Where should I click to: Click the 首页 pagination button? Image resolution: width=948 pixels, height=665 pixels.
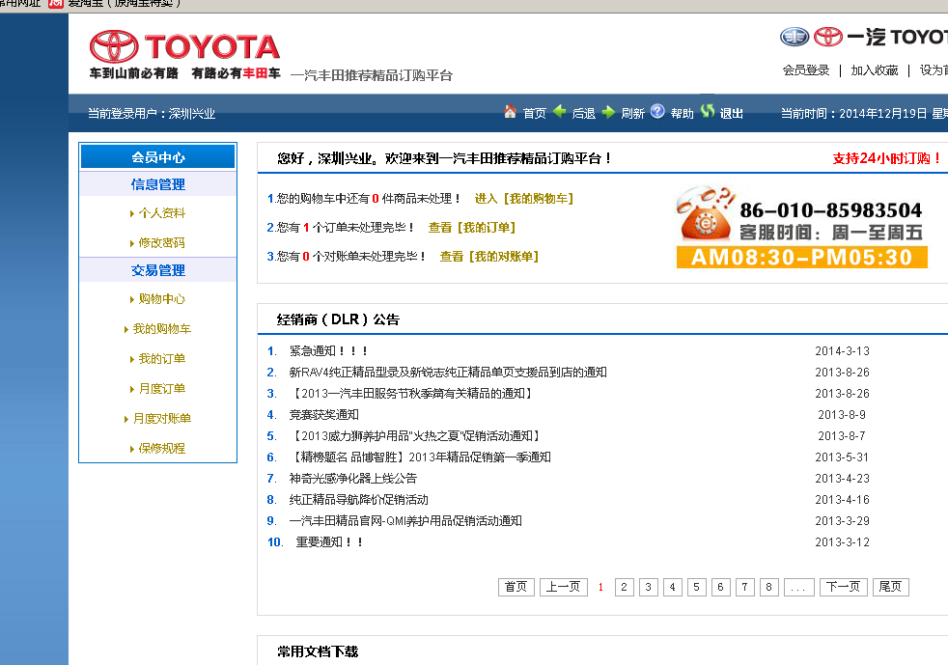(516, 587)
